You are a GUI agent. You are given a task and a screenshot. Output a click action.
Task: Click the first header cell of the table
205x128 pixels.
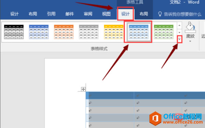pyautogui.click(x=110, y=95)
